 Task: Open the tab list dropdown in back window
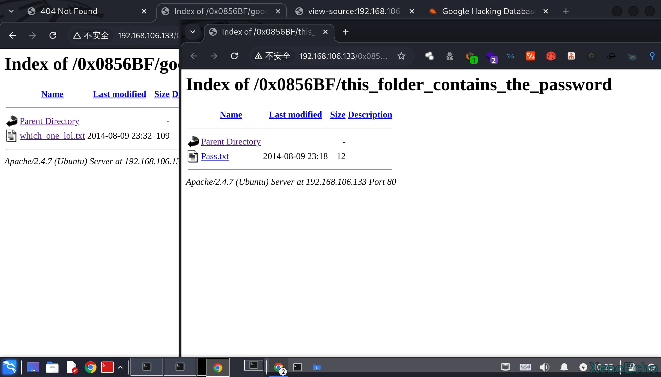tap(11, 11)
